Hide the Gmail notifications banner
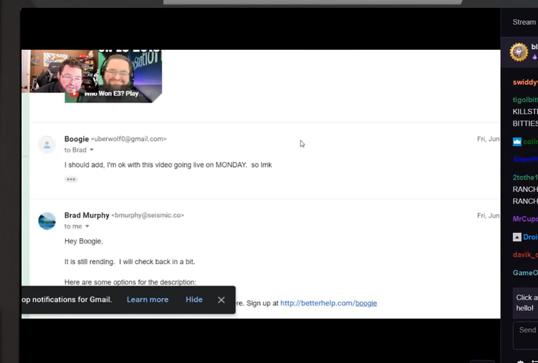 tap(194, 300)
